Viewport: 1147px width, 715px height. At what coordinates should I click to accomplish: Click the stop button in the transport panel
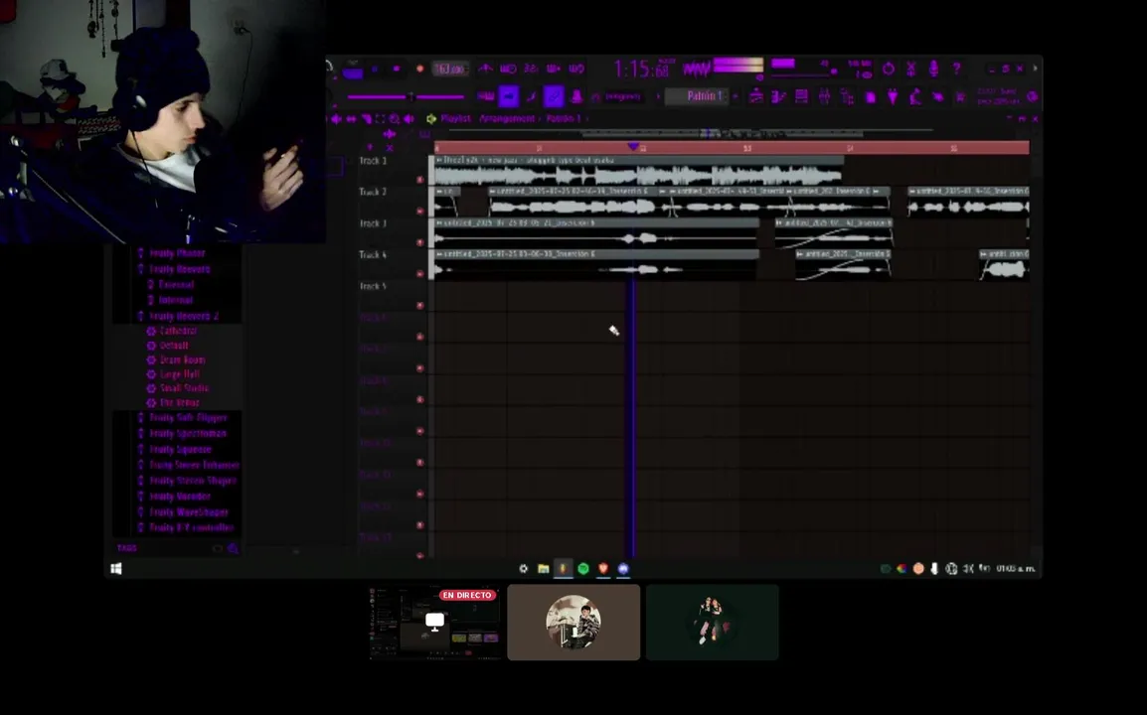pos(397,69)
